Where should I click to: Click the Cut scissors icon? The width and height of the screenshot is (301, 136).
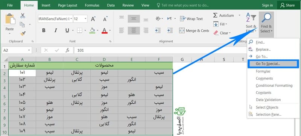tap(23, 15)
